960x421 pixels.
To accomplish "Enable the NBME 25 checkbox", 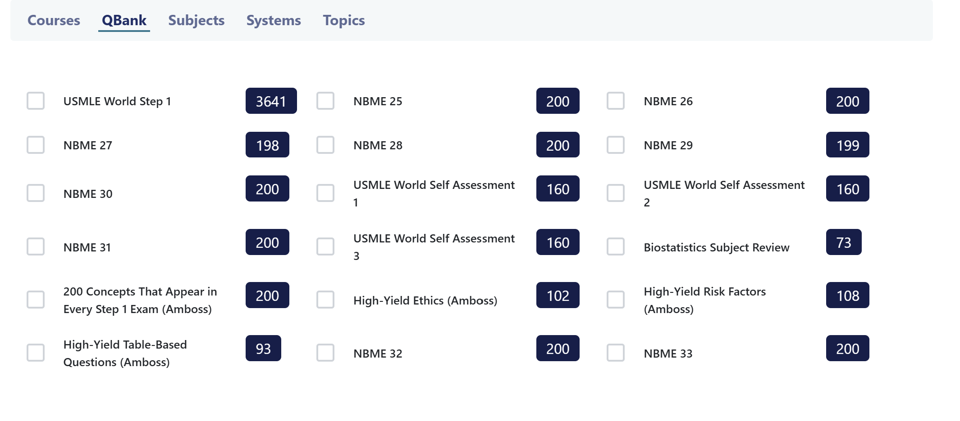I will click(325, 101).
